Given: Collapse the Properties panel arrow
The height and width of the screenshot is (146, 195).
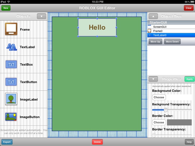Looking at the screenshot, I should pos(153,79).
